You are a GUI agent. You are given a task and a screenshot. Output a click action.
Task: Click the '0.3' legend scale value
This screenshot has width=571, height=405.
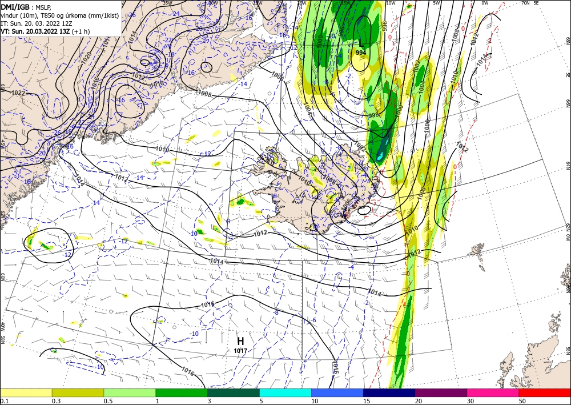(55, 401)
